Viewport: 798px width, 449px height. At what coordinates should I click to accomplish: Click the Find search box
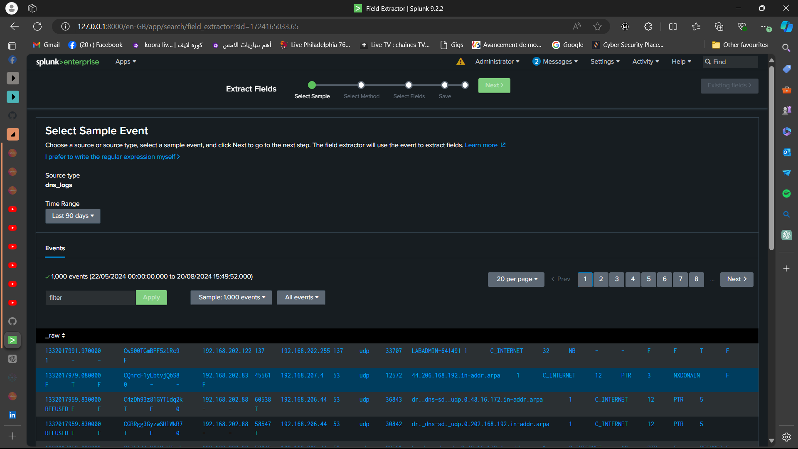pyautogui.click(x=730, y=62)
